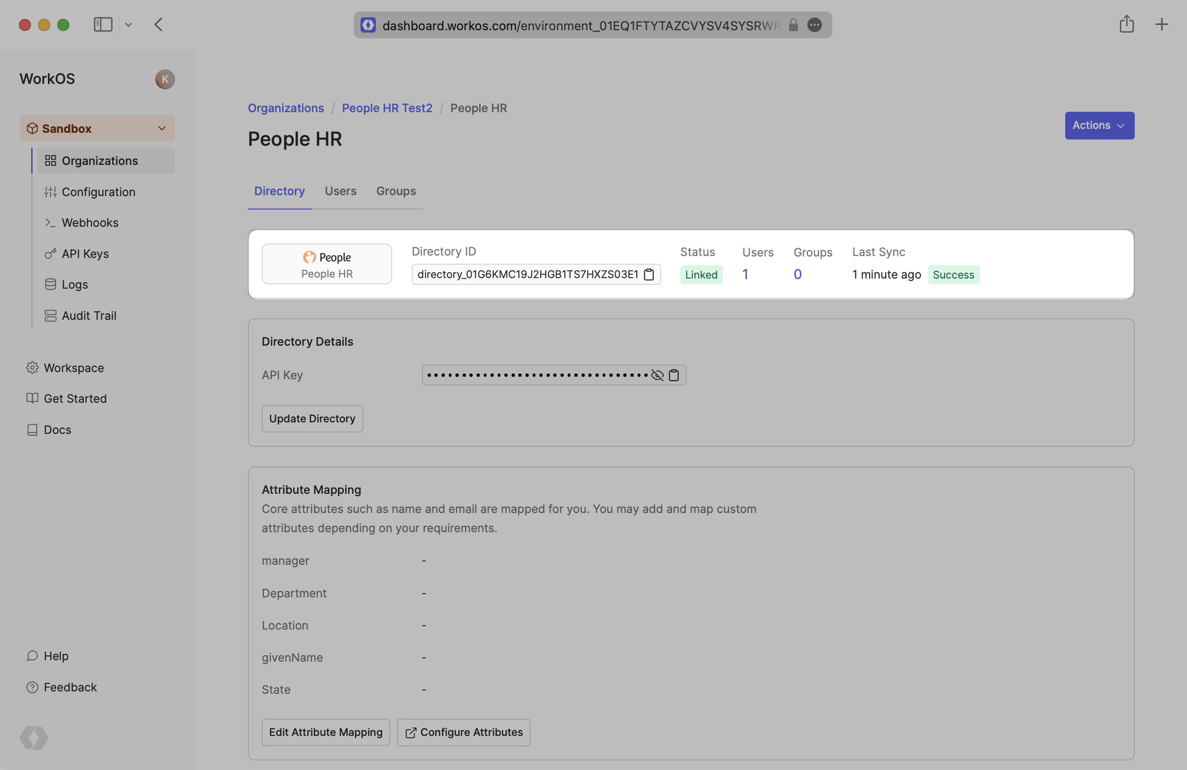Viewport: 1187px width, 770px height.
Task: Go to Logs page
Action: click(74, 285)
